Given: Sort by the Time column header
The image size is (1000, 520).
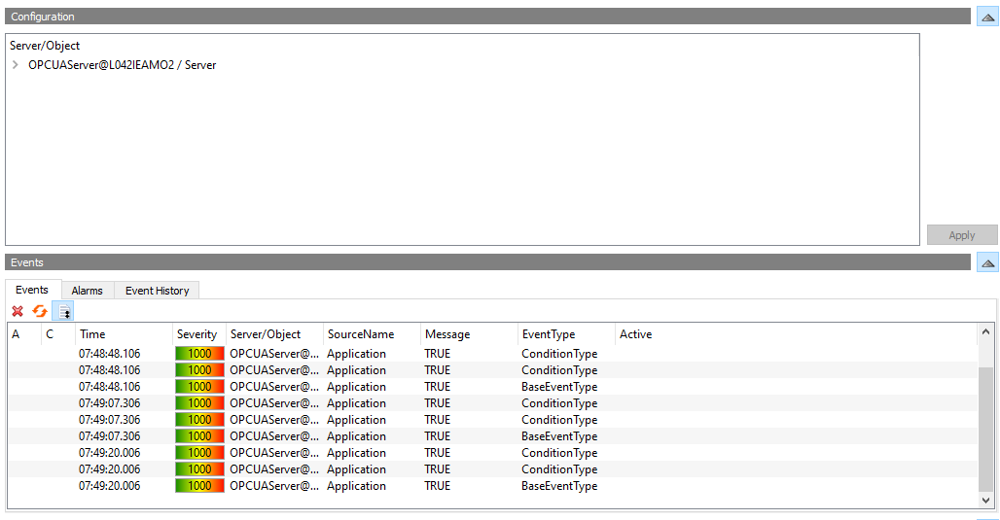Looking at the screenshot, I should coord(124,334).
